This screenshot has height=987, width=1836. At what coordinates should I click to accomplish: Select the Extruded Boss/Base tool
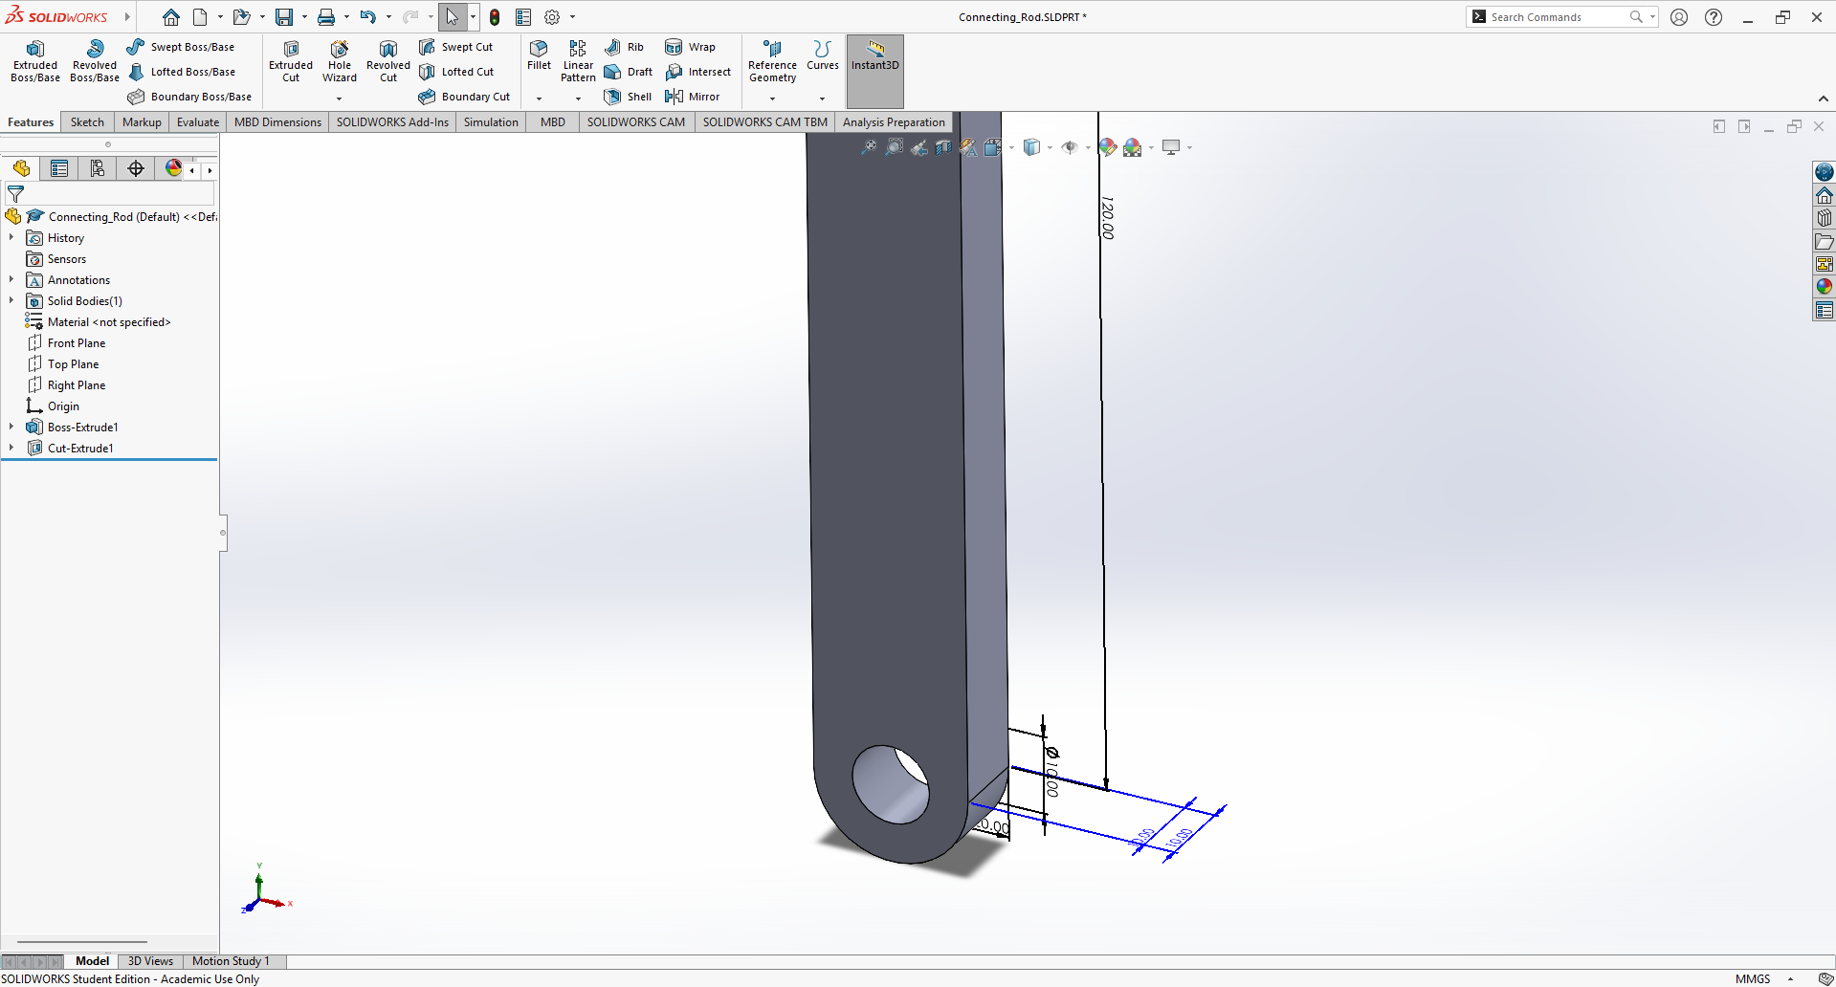(35, 61)
